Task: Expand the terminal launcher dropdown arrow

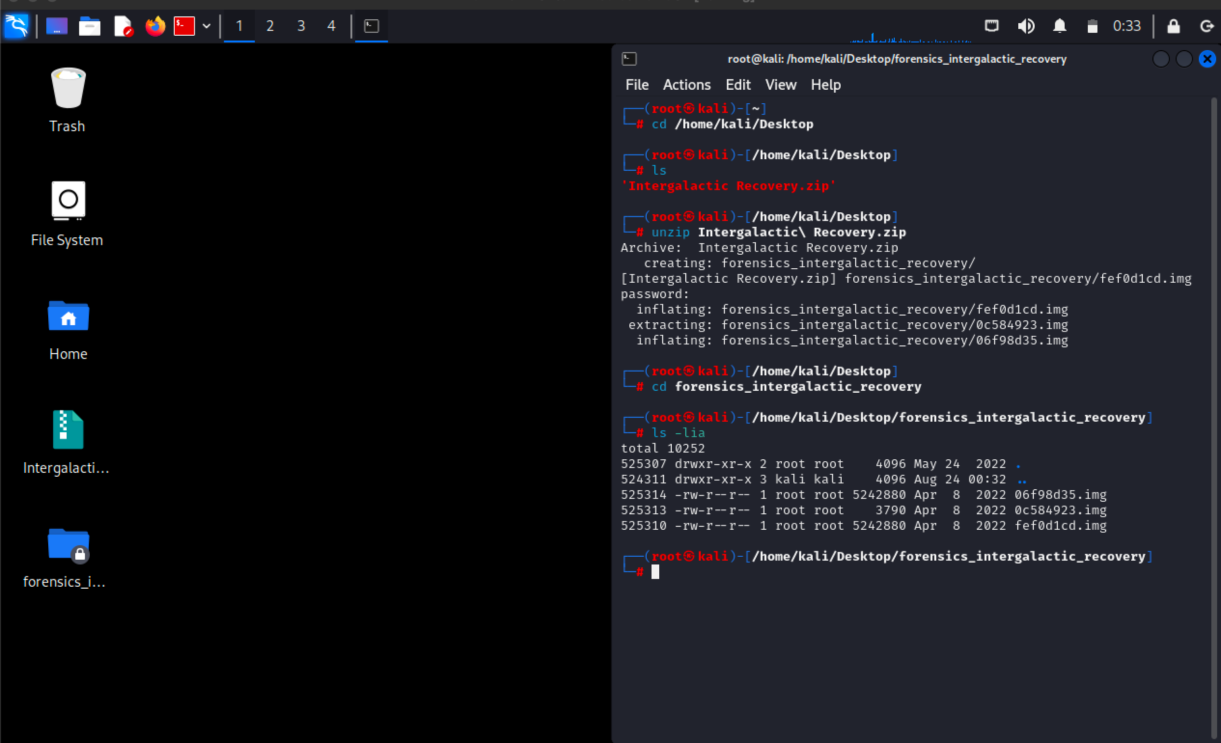Action: [x=207, y=26]
